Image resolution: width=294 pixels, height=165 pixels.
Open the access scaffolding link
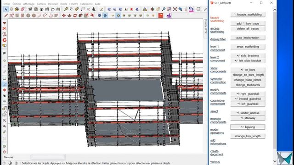(x=217, y=30)
